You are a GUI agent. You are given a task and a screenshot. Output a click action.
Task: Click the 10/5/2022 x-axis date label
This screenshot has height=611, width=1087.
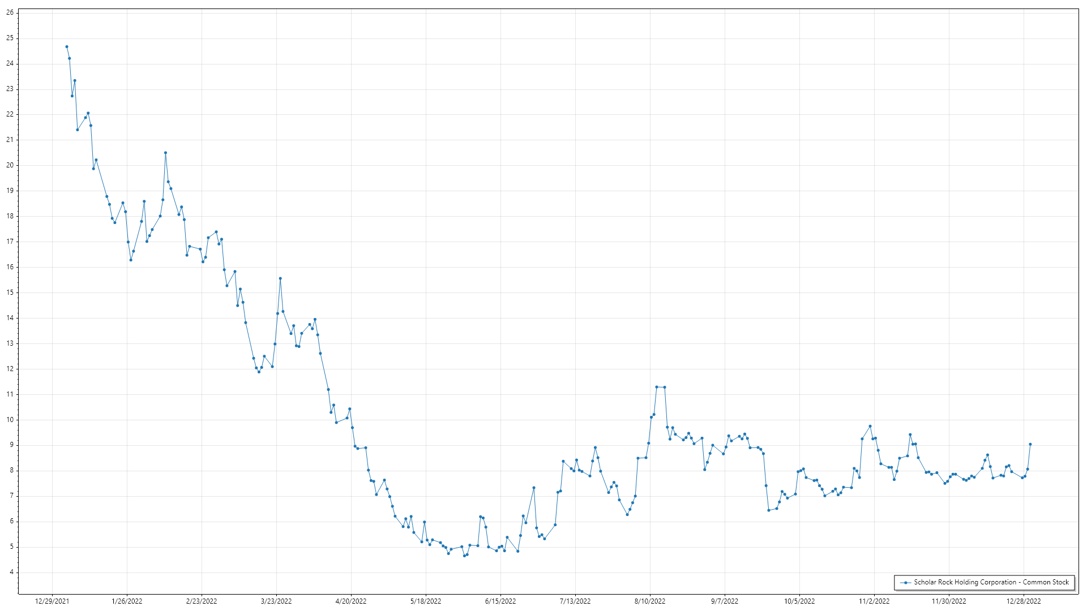799,601
